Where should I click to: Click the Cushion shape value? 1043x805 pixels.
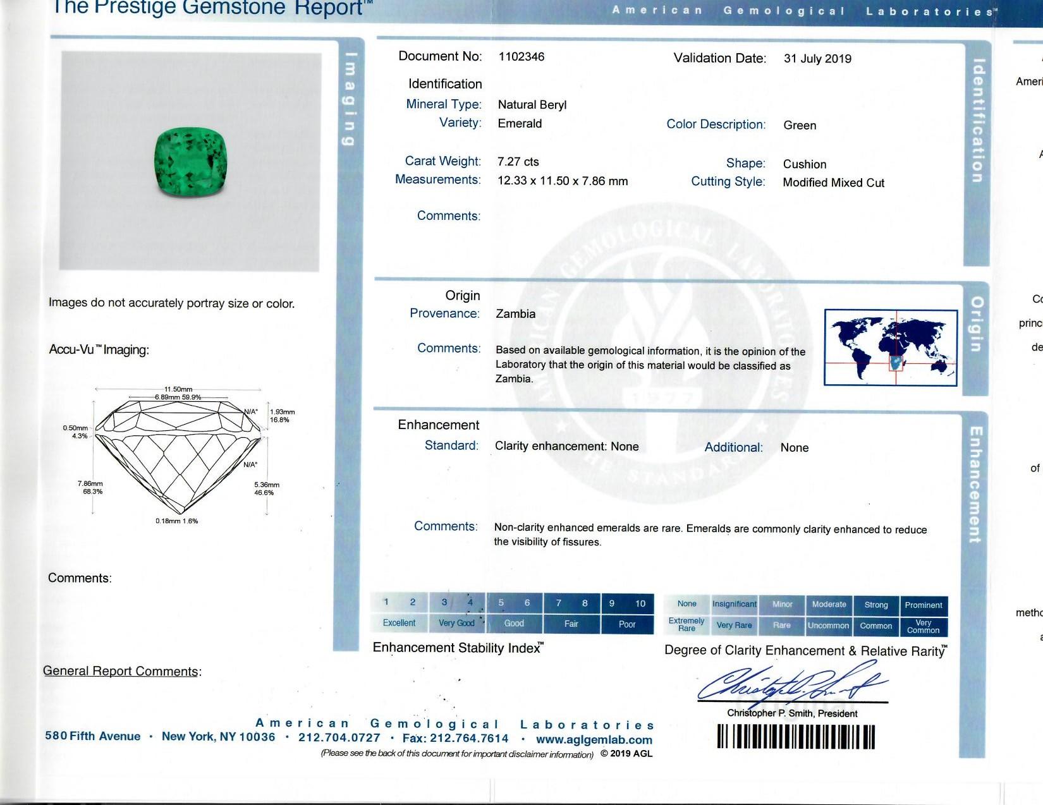pos(805,164)
